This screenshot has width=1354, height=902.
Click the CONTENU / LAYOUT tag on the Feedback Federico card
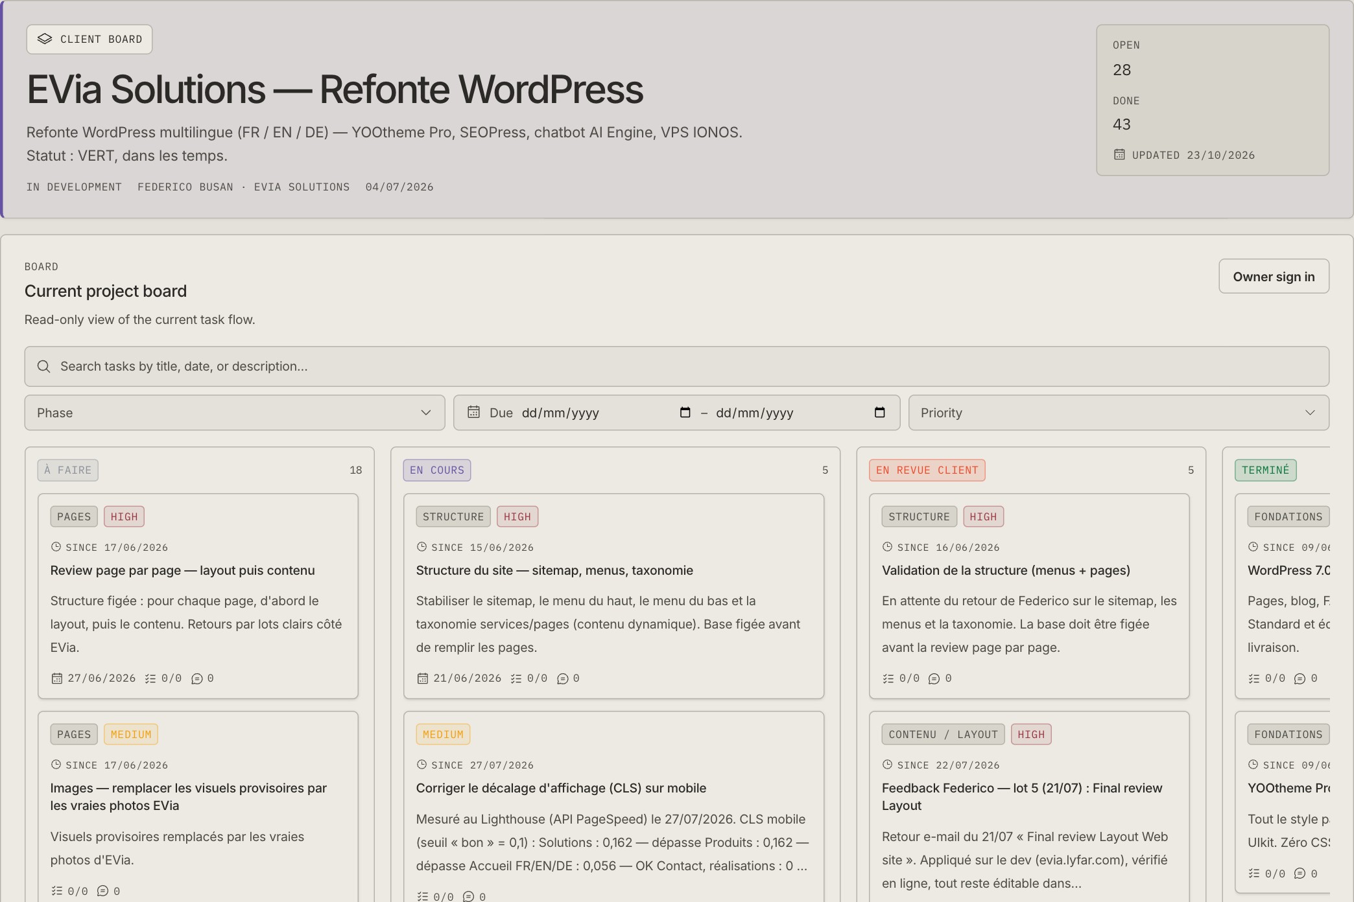(943, 734)
